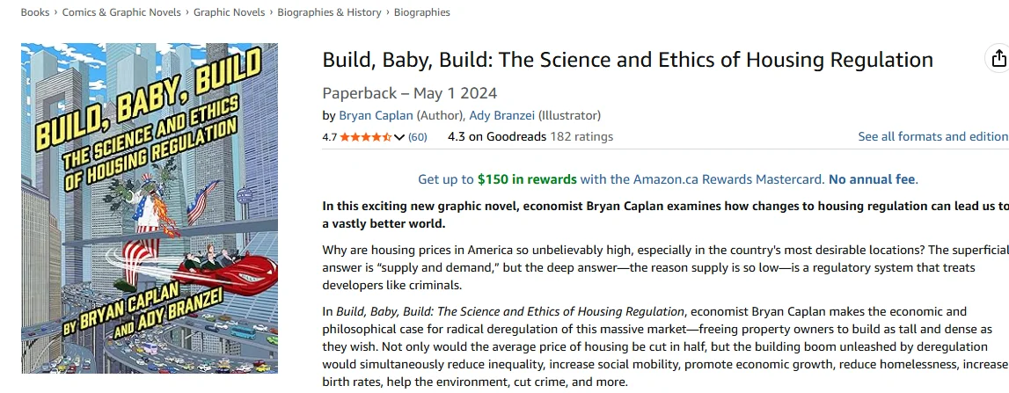1009x393 pixels.
Task: Click the 4.7 average rating number
Action: coord(330,137)
